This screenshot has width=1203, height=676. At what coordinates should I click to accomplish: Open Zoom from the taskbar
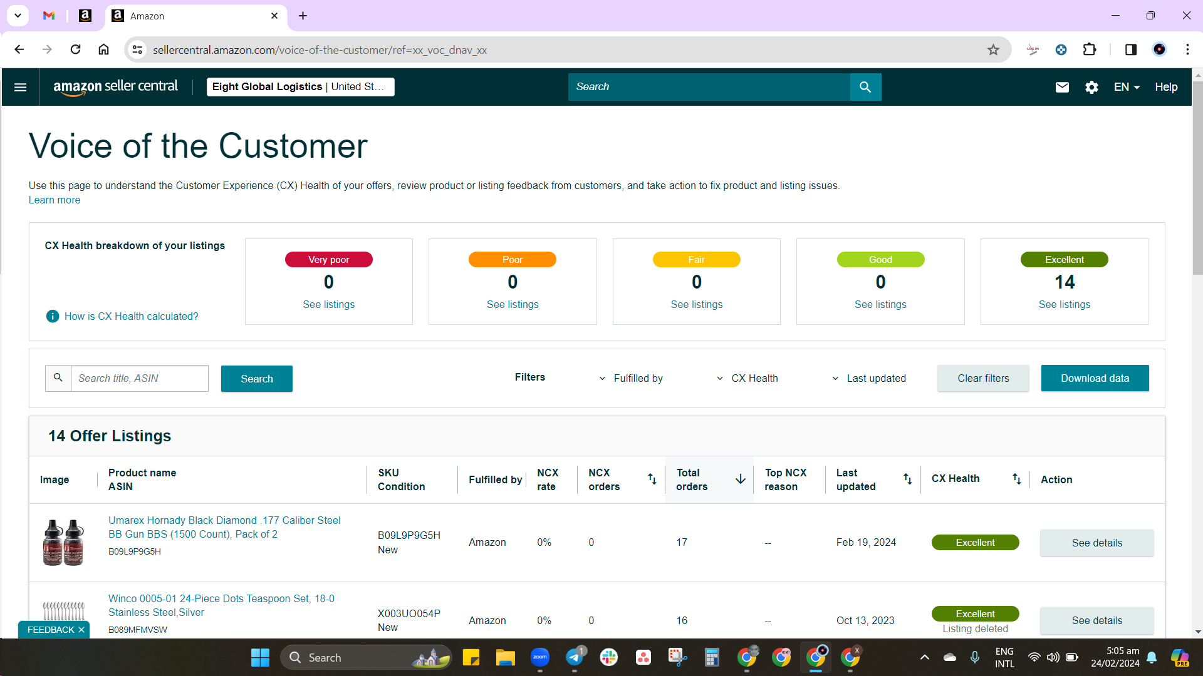point(539,657)
